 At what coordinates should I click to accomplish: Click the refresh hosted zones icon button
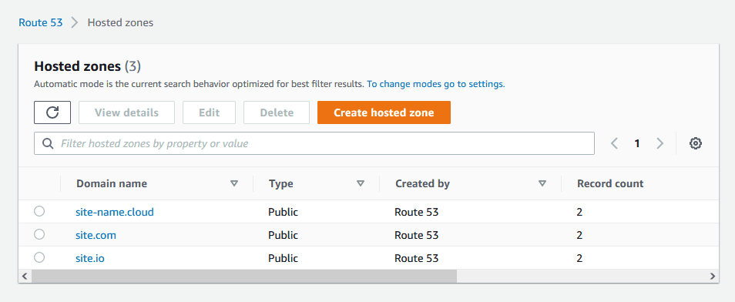point(52,112)
